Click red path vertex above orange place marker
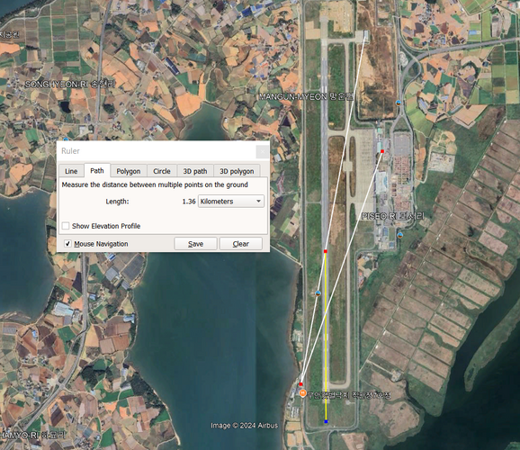 pos(300,384)
